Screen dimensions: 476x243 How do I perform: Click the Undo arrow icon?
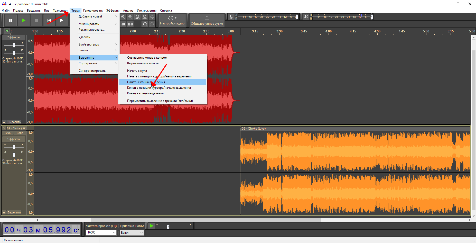pyautogui.click(x=145, y=24)
